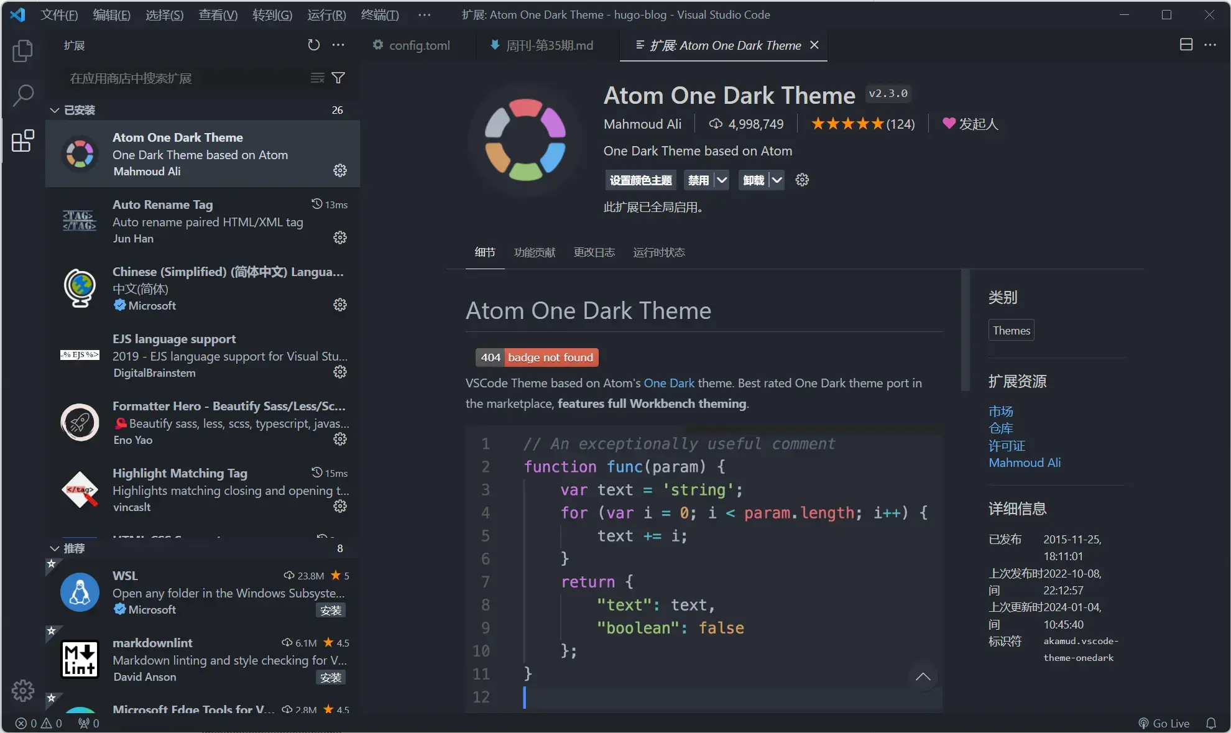
Task: Open EJS language support manage gear
Action: (340, 372)
